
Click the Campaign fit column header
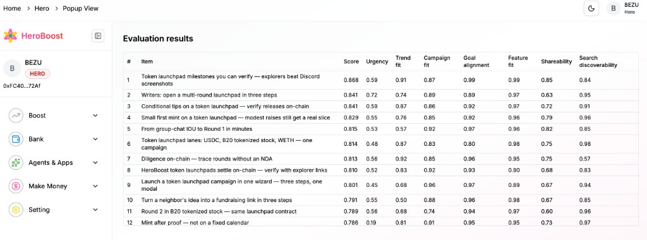coord(437,61)
